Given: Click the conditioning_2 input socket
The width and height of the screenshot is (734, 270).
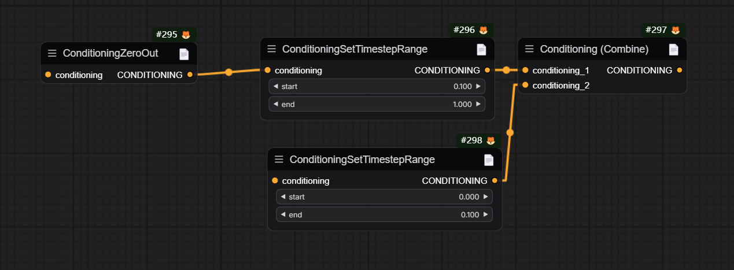Looking at the screenshot, I should click(525, 86).
